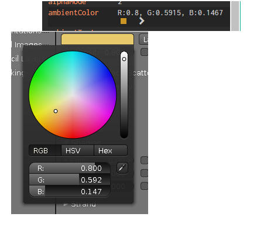
Task: Click the G value slider at 0.592
Action: (x=70, y=180)
